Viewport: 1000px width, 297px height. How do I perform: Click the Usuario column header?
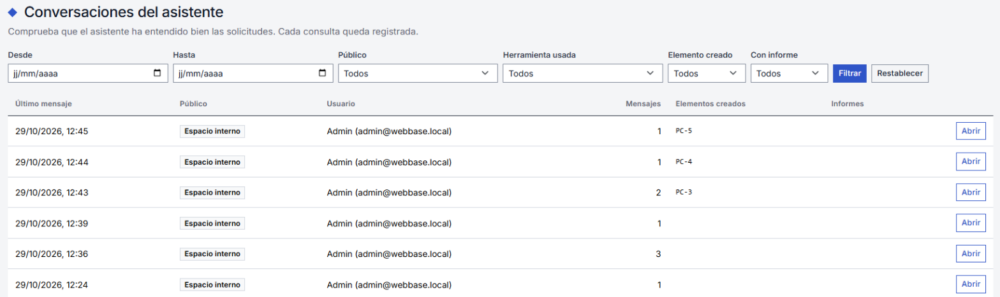point(341,103)
